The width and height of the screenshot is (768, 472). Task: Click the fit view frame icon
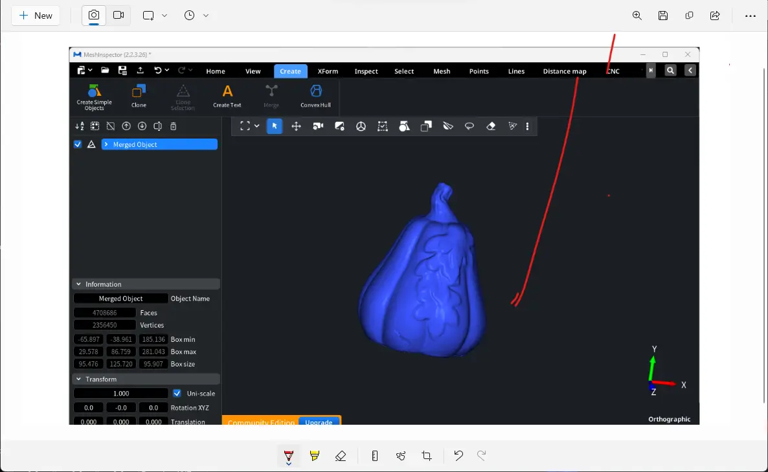coord(245,126)
